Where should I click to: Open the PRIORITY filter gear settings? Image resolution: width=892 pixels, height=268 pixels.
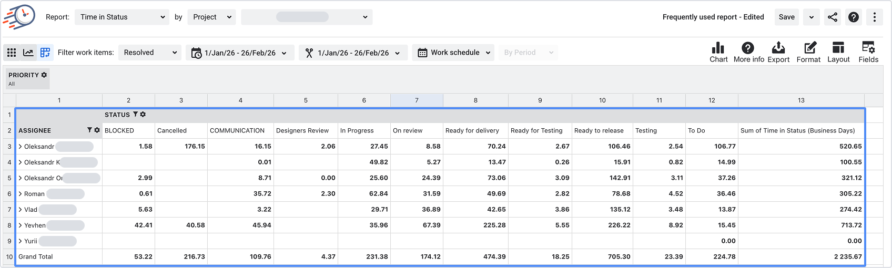pos(44,75)
